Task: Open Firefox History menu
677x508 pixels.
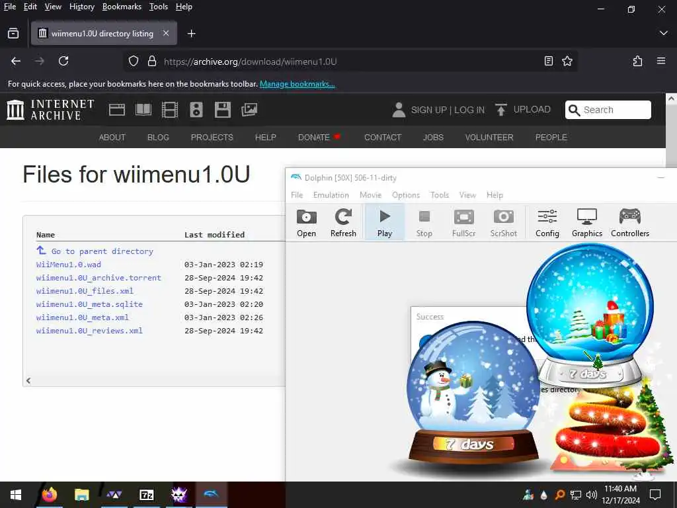Action: tap(81, 7)
